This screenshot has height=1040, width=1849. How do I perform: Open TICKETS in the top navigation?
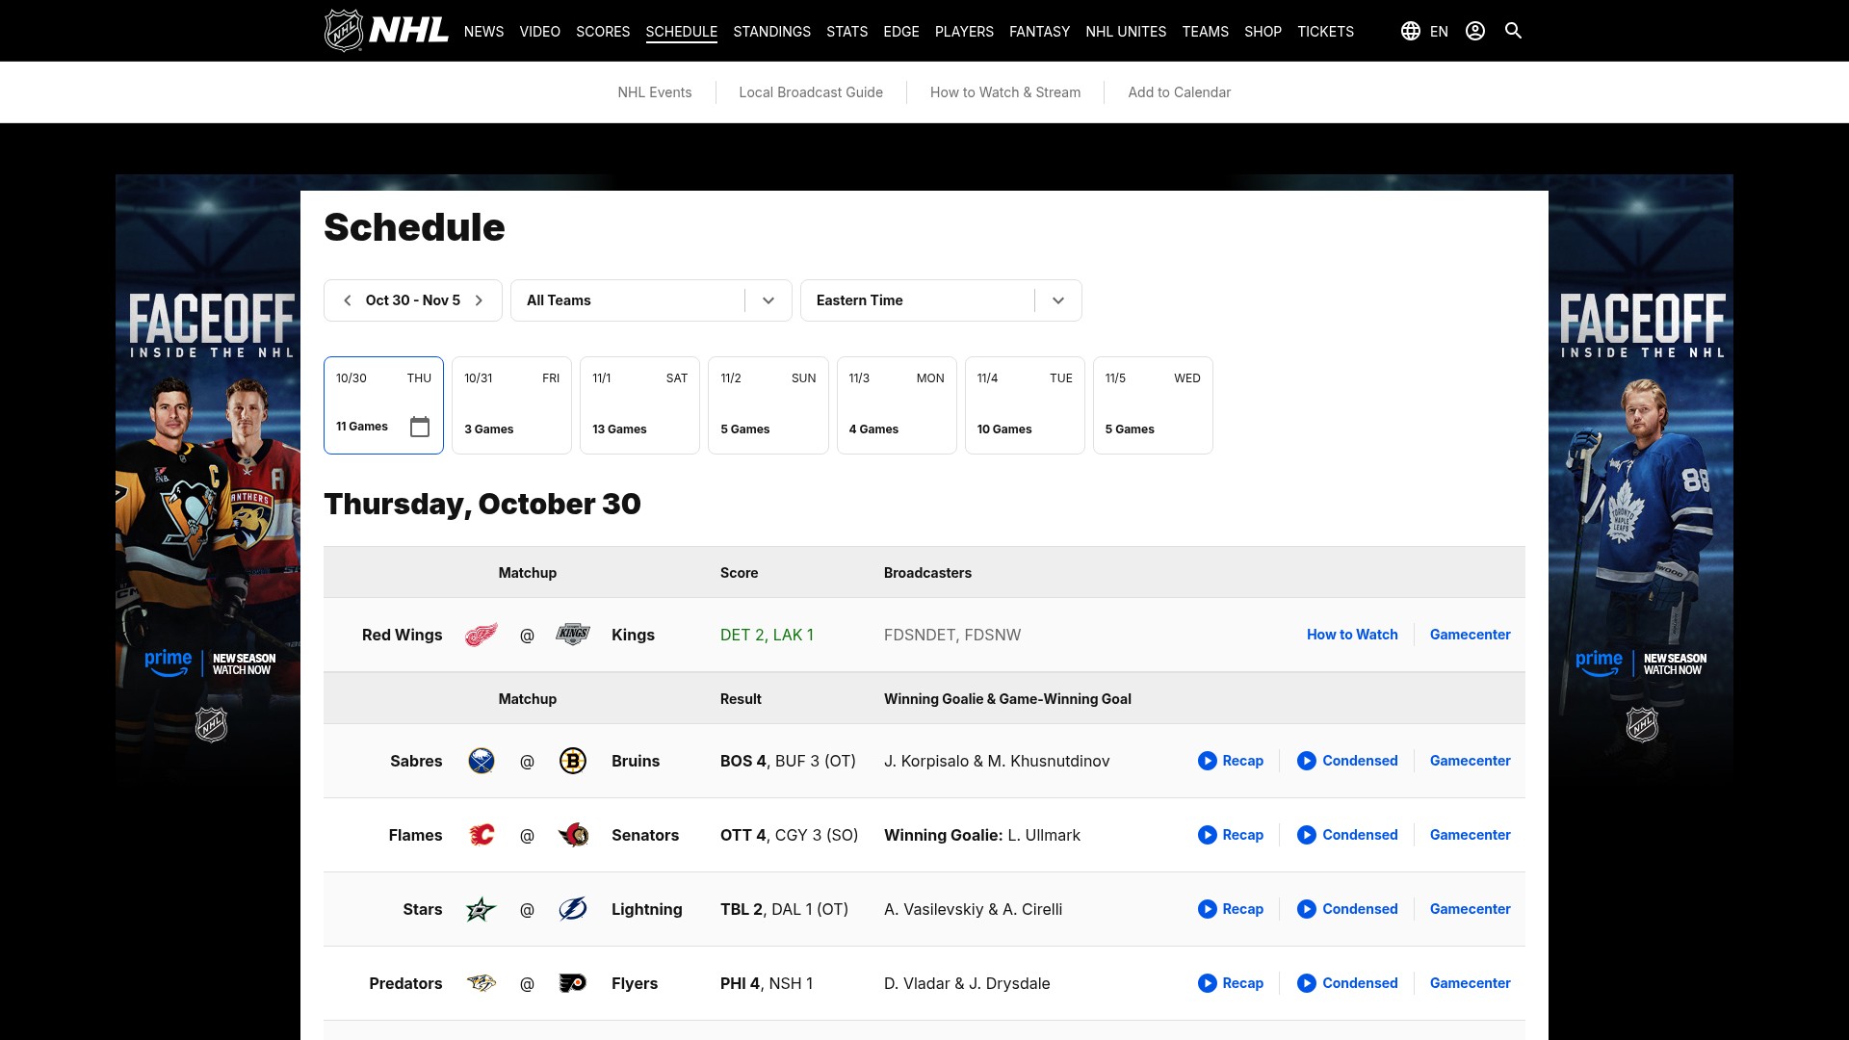coord(1325,32)
